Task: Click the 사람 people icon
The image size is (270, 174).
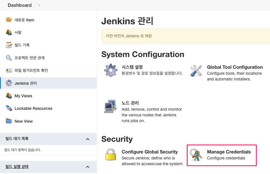Action: point(9,32)
